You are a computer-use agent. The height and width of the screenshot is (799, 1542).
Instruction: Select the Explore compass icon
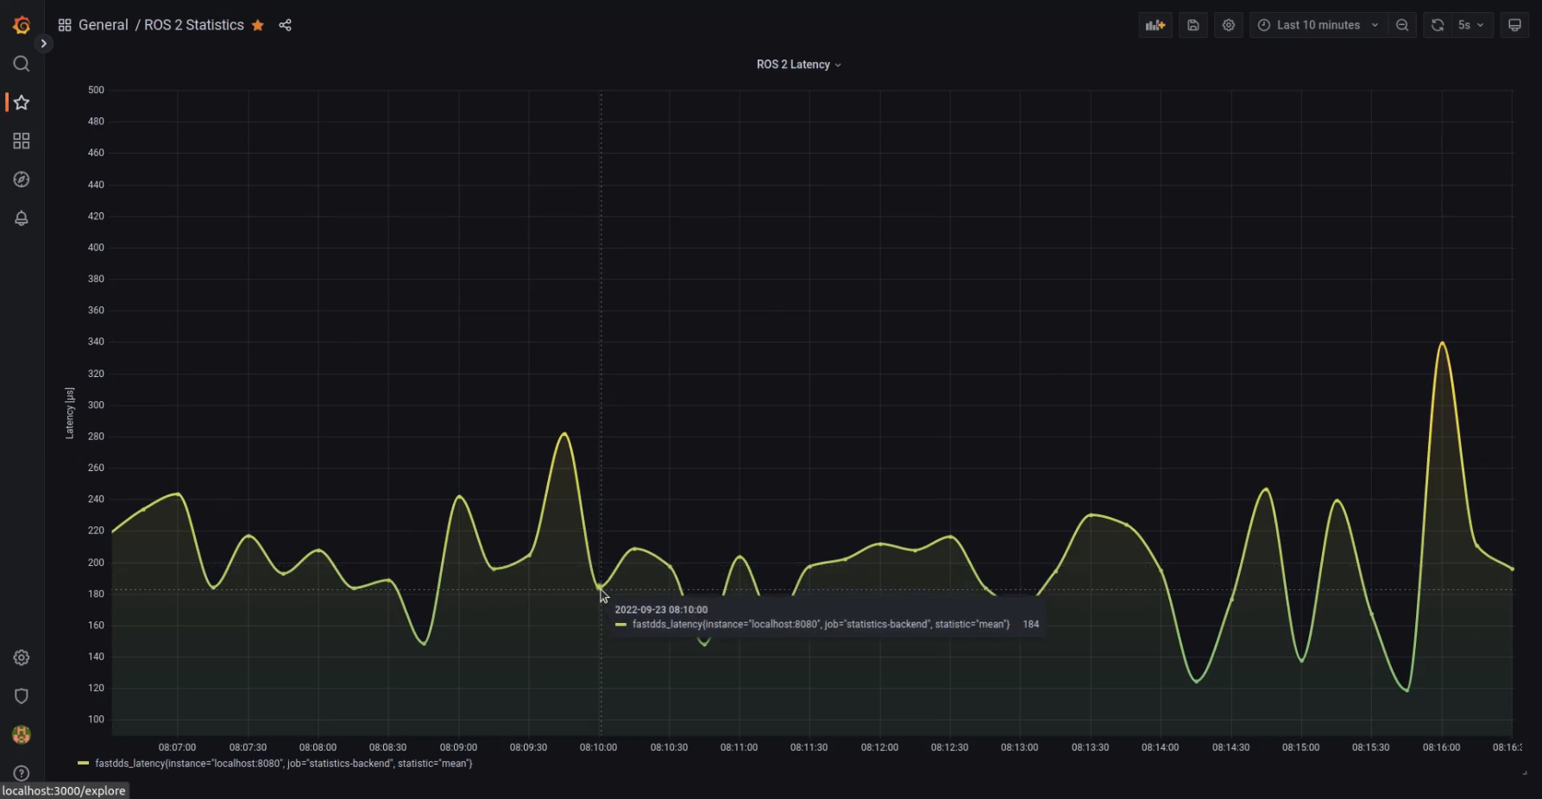click(21, 179)
